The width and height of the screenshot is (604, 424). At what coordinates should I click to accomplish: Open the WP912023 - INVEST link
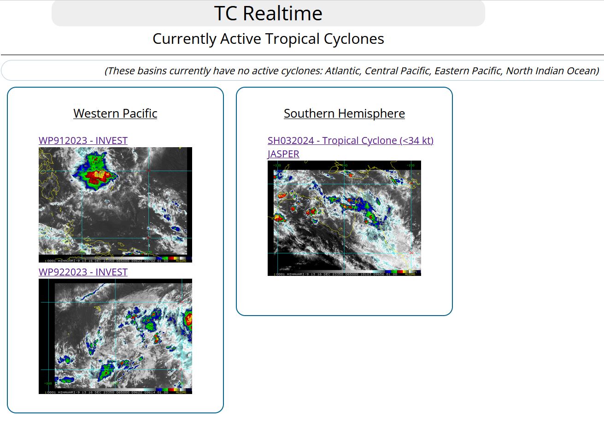[x=83, y=141]
